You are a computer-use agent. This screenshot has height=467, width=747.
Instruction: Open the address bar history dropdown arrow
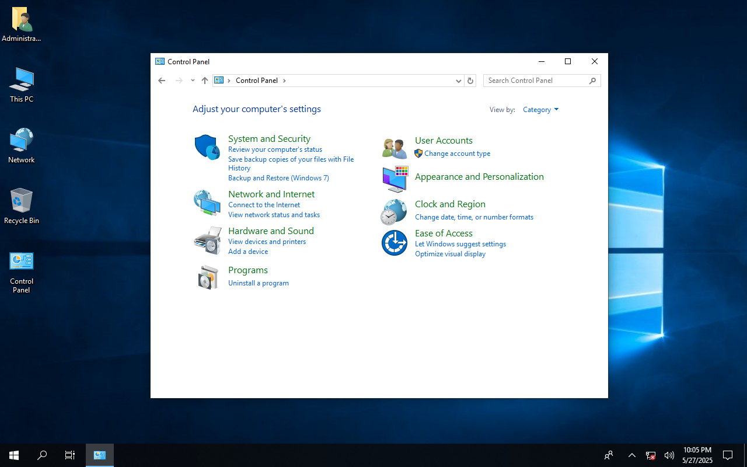(x=459, y=81)
